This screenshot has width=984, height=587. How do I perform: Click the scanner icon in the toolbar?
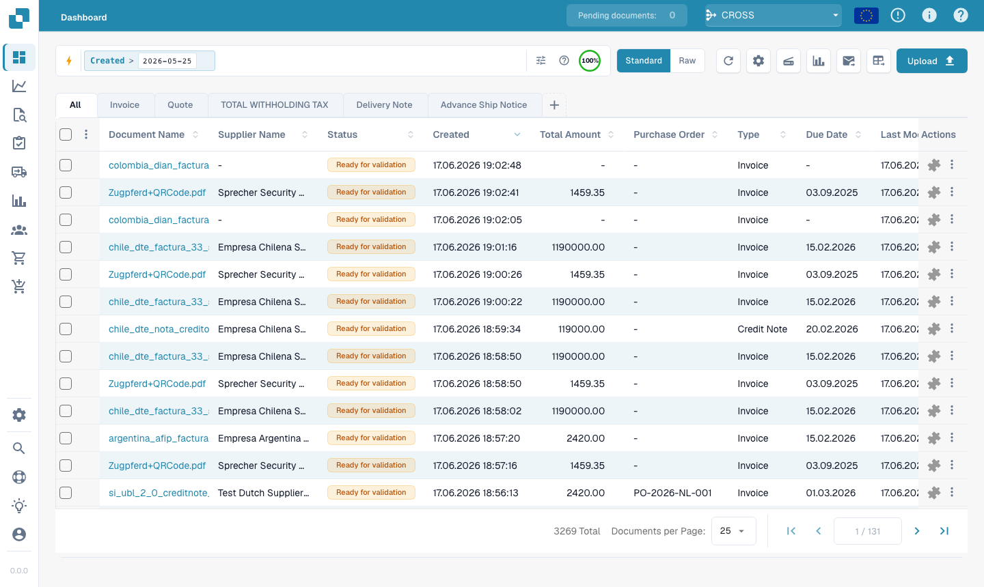789,61
